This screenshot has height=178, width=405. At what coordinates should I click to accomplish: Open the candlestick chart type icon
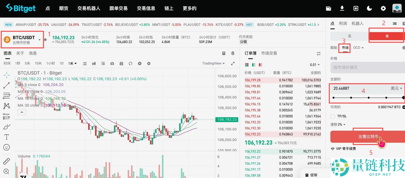click(94, 63)
